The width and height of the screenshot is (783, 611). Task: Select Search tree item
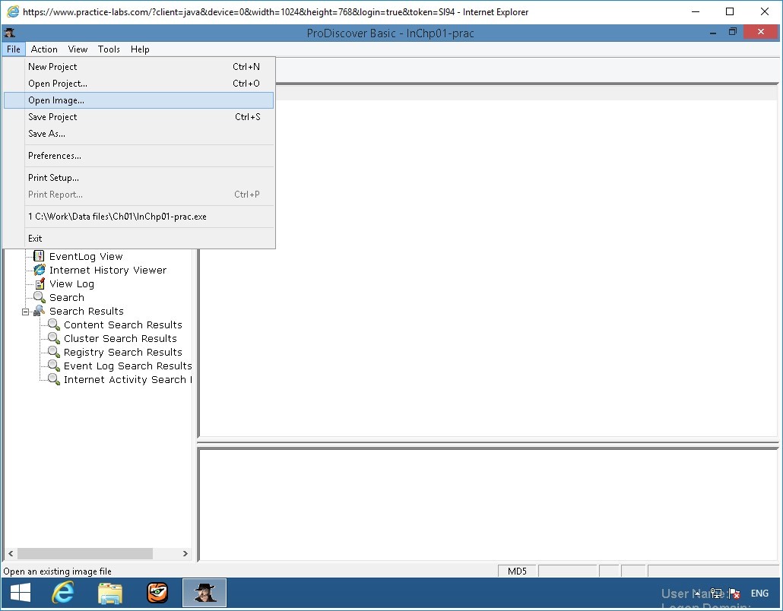66,297
